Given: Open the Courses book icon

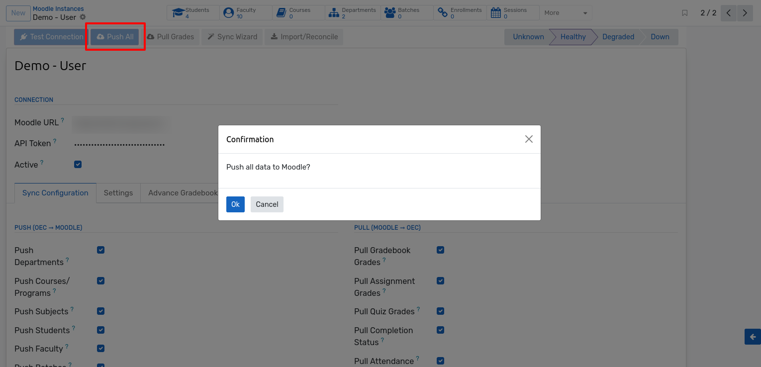Looking at the screenshot, I should pyautogui.click(x=282, y=13).
